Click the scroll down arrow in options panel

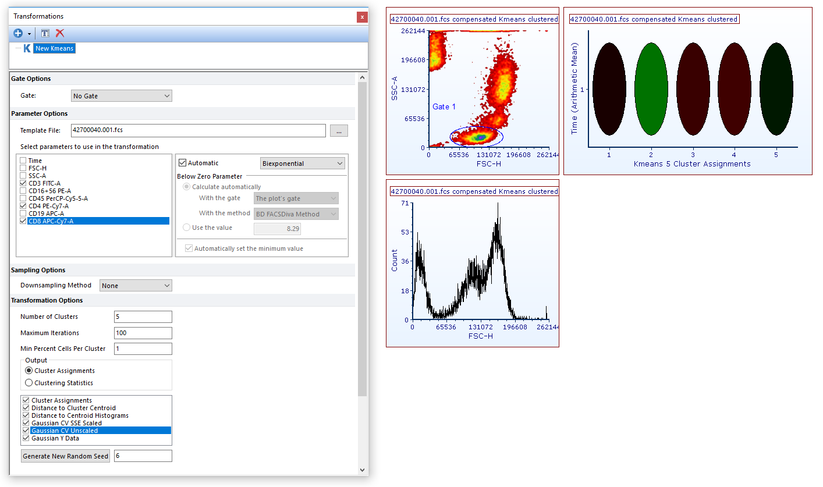362,470
